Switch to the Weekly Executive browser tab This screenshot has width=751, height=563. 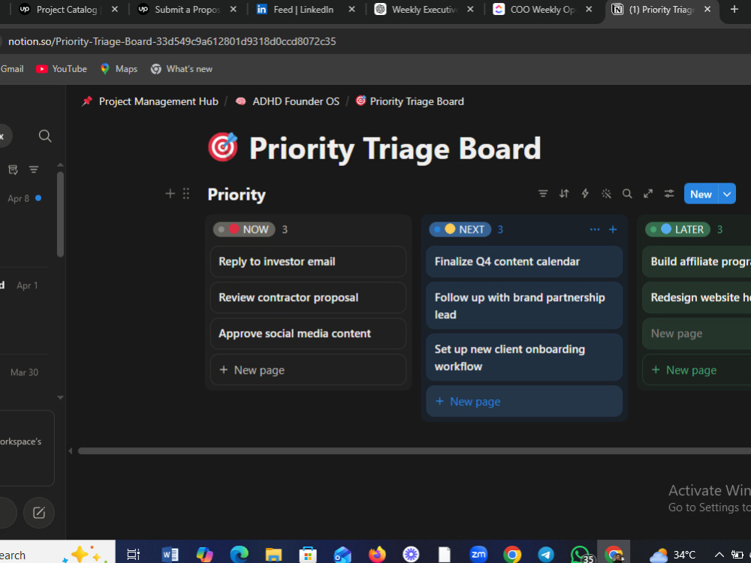pos(424,10)
